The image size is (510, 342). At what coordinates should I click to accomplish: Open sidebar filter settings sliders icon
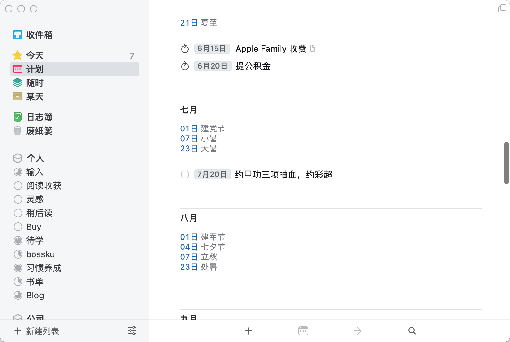click(x=132, y=331)
